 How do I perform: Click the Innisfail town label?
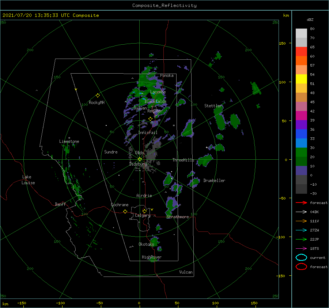click(148, 133)
